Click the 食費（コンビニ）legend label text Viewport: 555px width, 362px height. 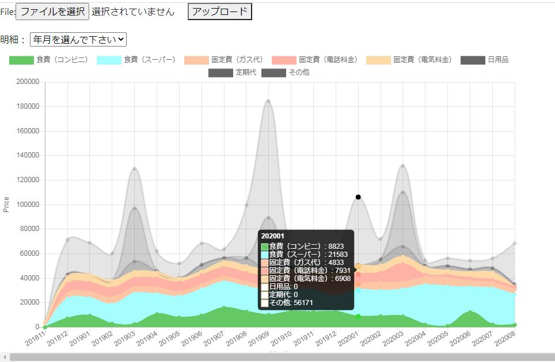[62, 60]
